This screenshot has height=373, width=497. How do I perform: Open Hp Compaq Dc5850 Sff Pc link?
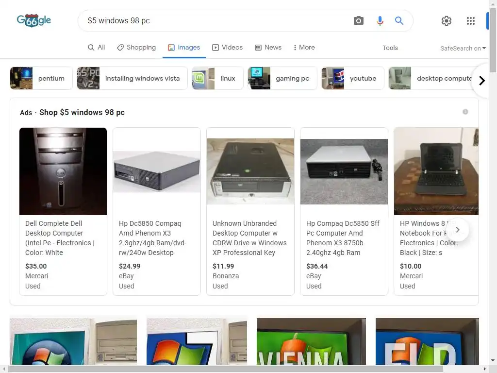[343, 238]
